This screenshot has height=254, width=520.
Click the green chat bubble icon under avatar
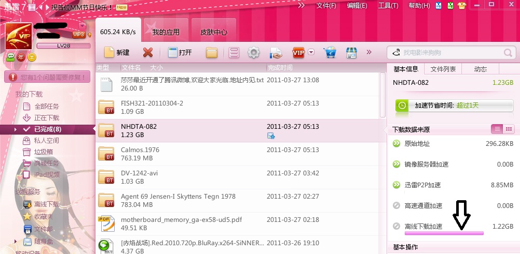click(x=10, y=57)
